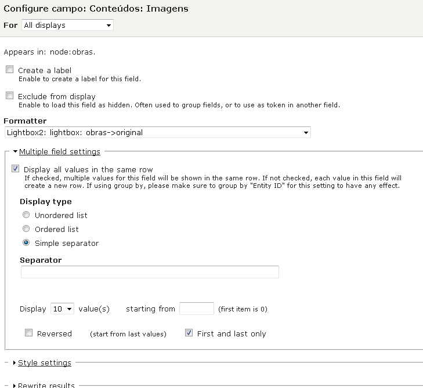423x388 pixels.
Task: Click into the Separator text field
Action: pos(150,272)
